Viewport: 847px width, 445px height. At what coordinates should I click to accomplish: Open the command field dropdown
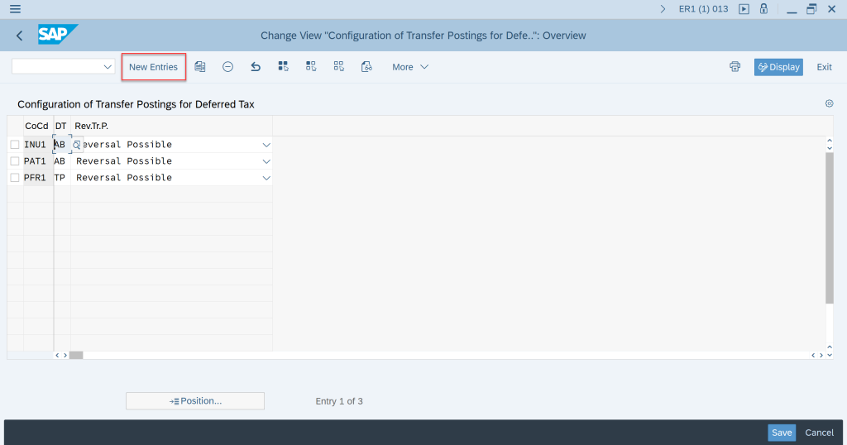coord(108,67)
